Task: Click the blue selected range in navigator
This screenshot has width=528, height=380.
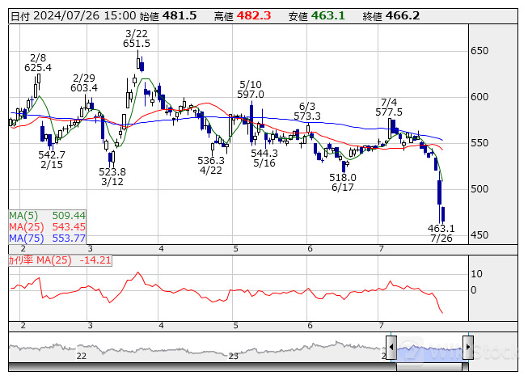Action: [428, 348]
